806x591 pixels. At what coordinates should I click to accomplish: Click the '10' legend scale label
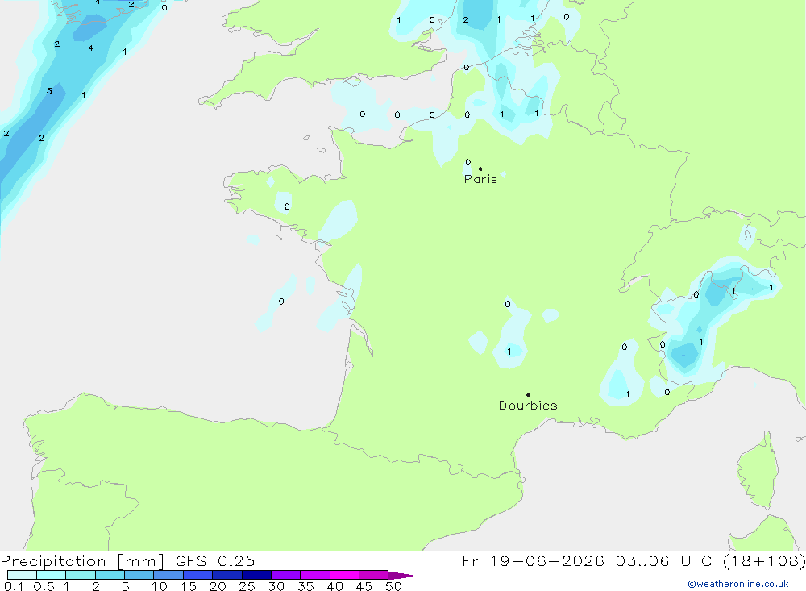160,586
